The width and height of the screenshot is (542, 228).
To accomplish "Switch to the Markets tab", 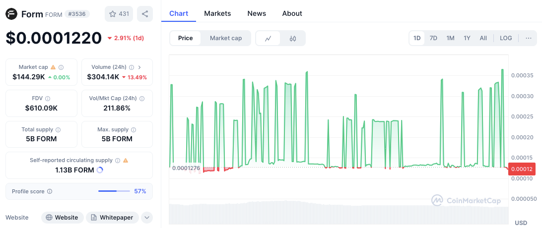I will (x=217, y=13).
